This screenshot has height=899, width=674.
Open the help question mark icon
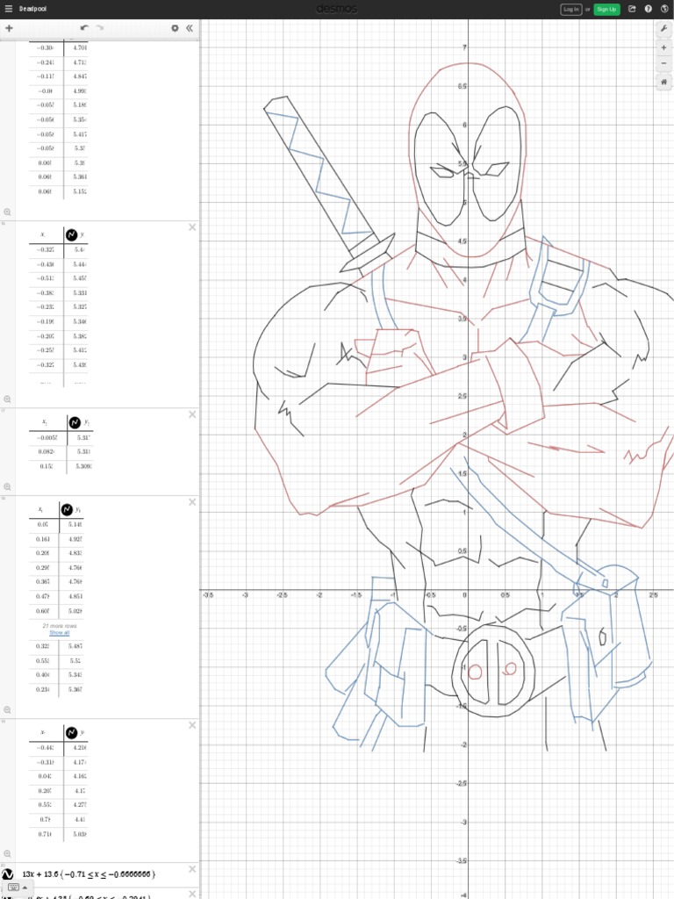point(649,9)
